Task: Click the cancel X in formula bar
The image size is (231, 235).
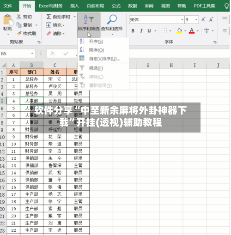Action: point(53,54)
